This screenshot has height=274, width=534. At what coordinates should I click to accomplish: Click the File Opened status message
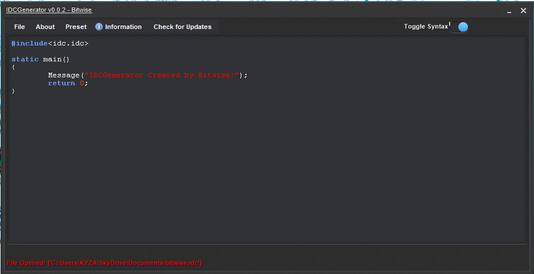[x=104, y=263]
